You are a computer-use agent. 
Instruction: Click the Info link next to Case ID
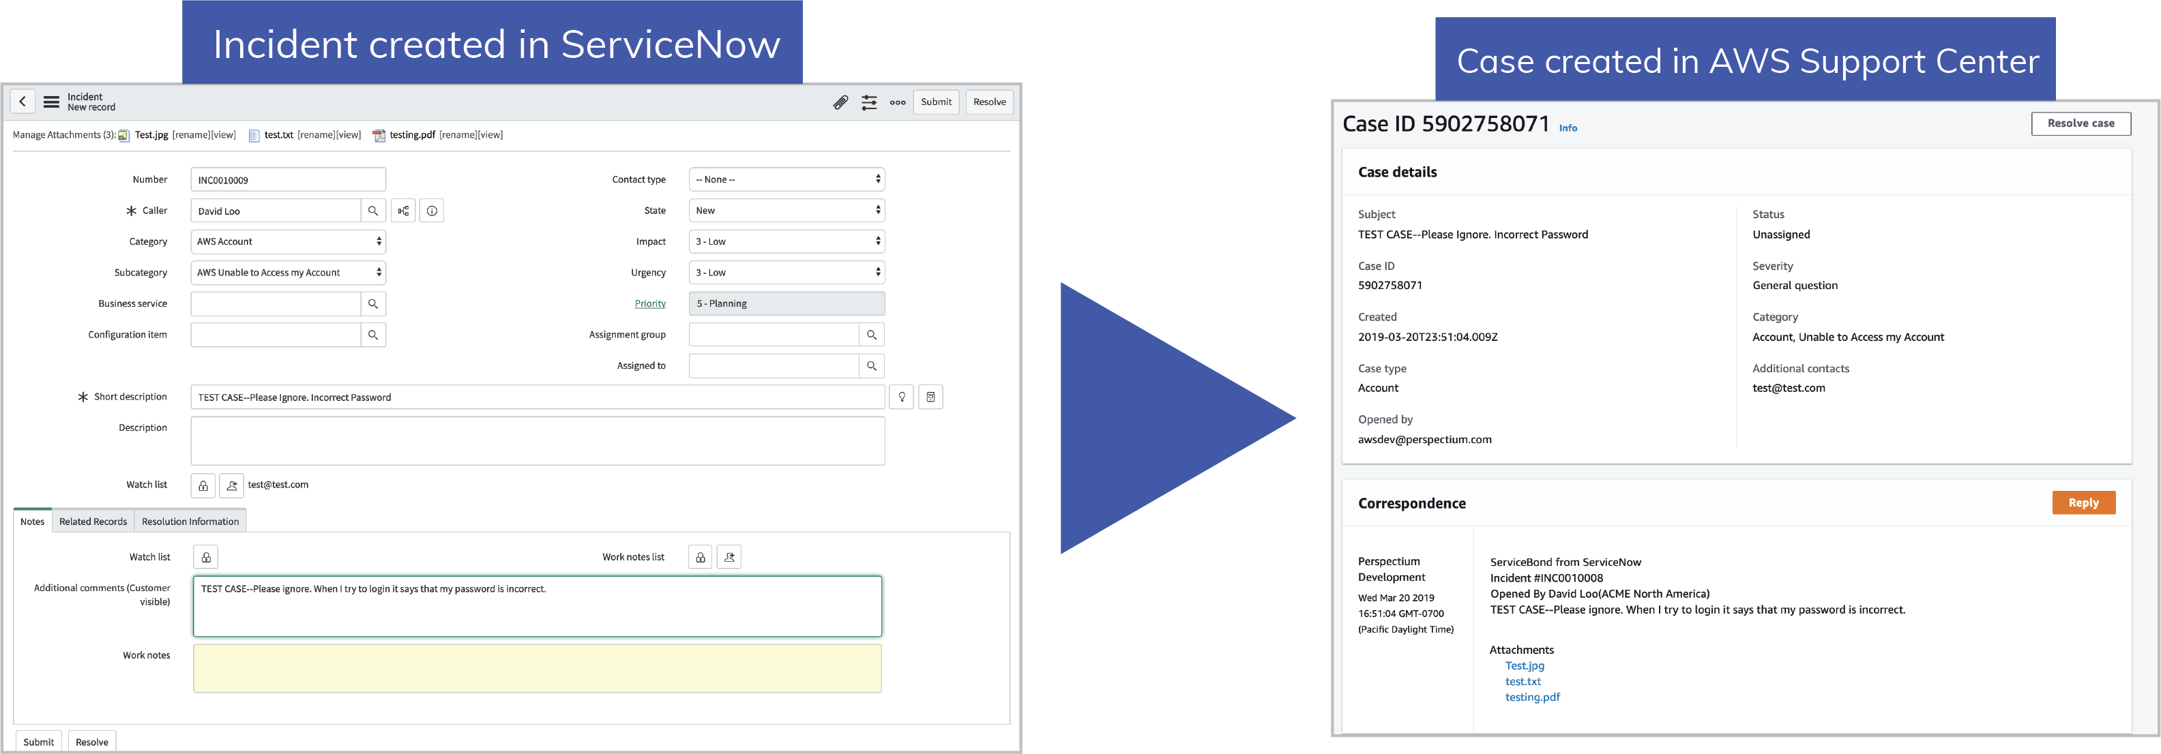1568,128
